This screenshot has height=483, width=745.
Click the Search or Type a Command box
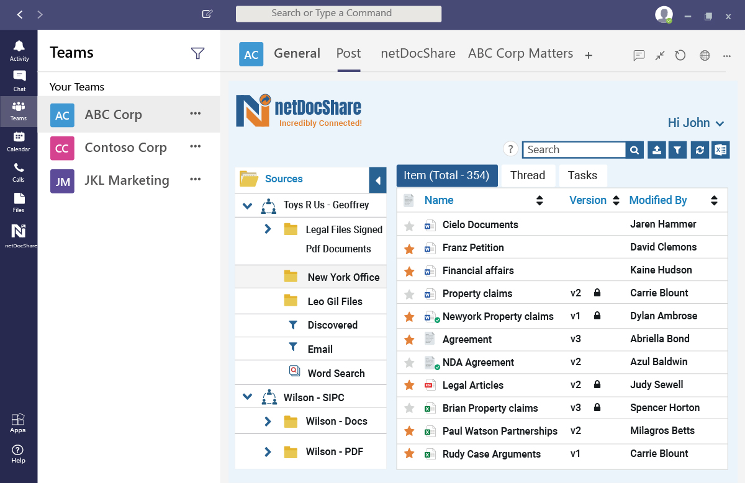[338, 14]
